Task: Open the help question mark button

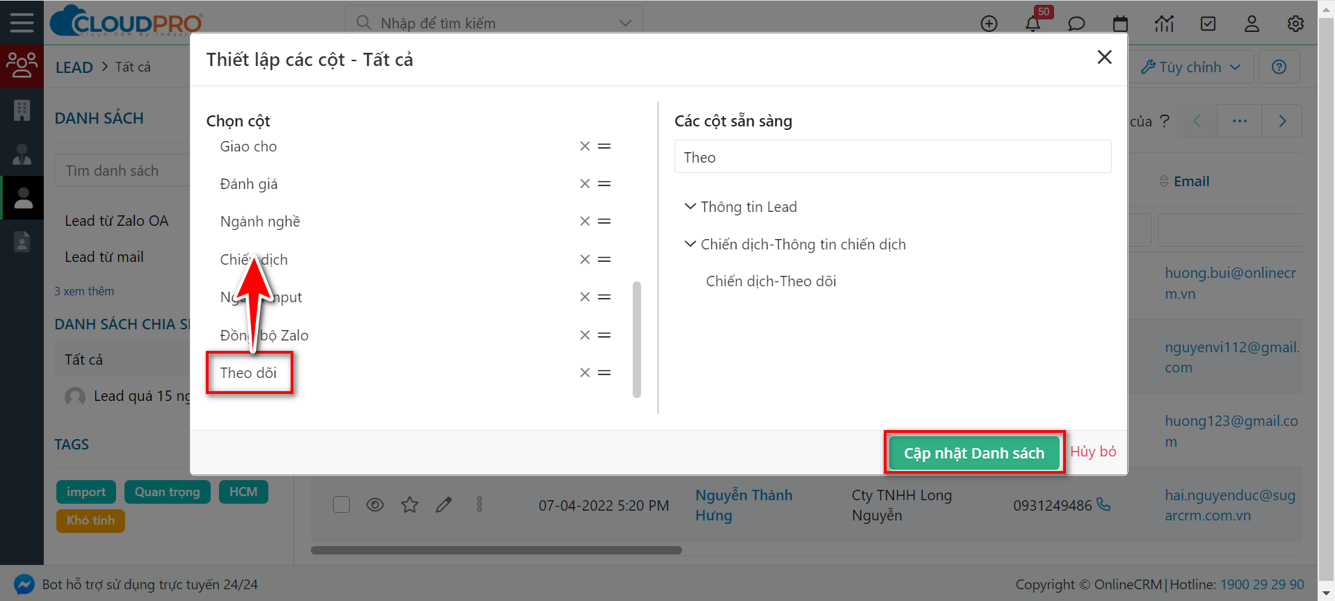Action: click(1279, 67)
